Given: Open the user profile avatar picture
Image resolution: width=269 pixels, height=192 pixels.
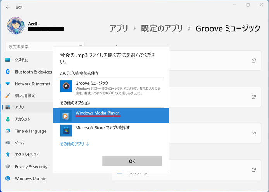Looking at the screenshot, I should [16, 26].
